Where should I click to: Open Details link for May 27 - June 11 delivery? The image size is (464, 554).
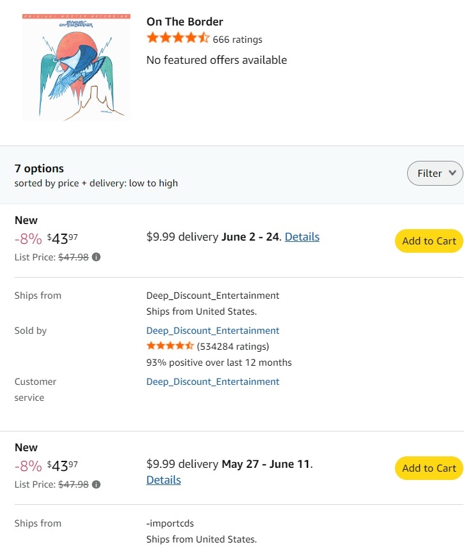164,480
